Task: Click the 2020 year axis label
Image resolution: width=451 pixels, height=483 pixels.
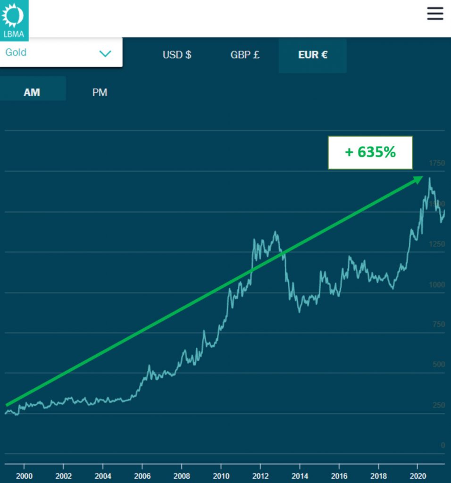Action: (x=418, y=475)
